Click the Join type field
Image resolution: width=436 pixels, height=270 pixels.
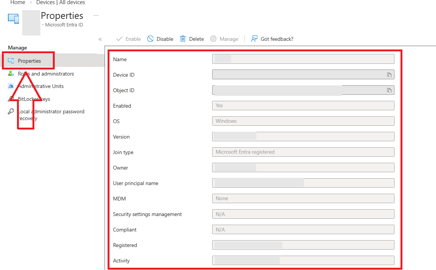[x=303, y=152]
